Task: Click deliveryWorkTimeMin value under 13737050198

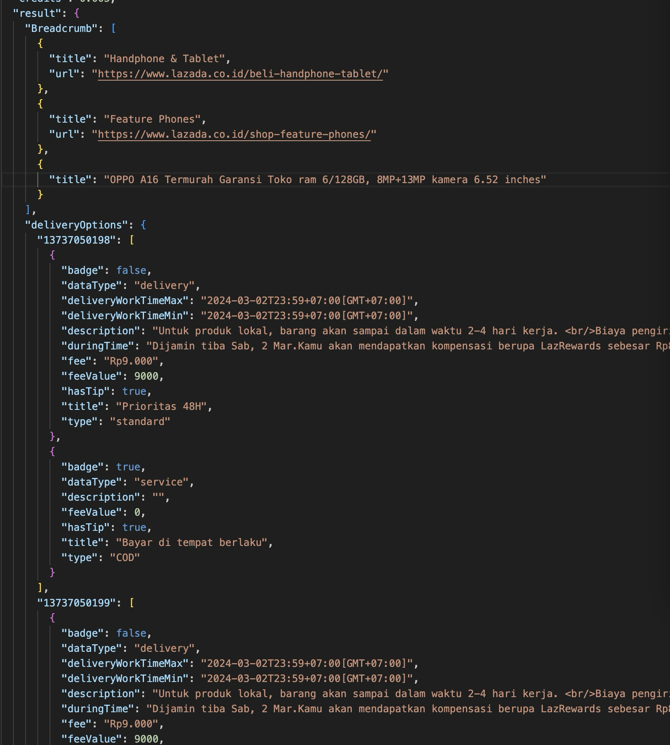Action: 307,316
